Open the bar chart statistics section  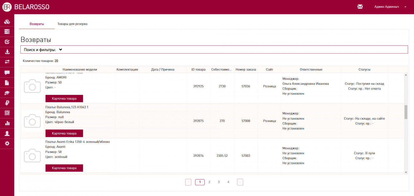7,123
